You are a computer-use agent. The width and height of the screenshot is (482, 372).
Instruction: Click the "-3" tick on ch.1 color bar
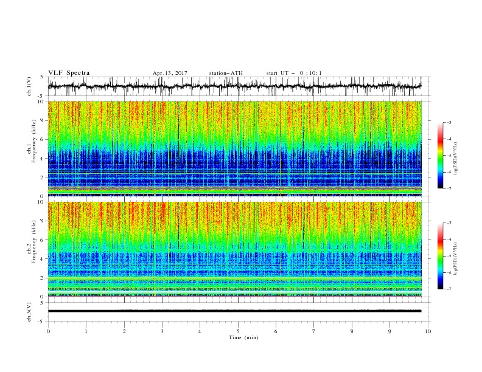pos(449,122)
